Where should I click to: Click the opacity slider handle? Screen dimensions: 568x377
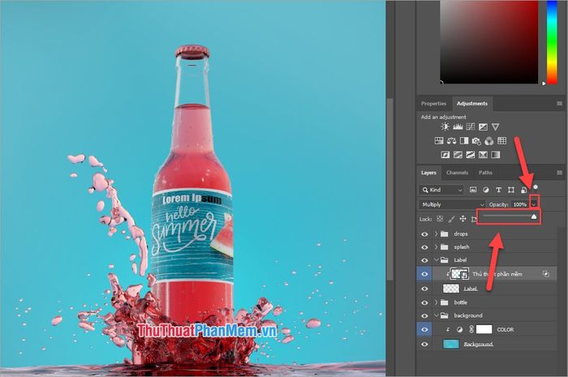click(534, 217)
